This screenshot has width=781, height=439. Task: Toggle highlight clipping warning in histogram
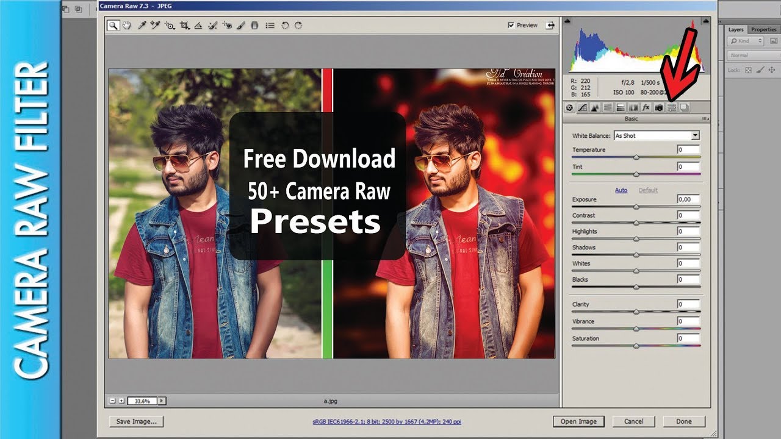tap(706, 20)
